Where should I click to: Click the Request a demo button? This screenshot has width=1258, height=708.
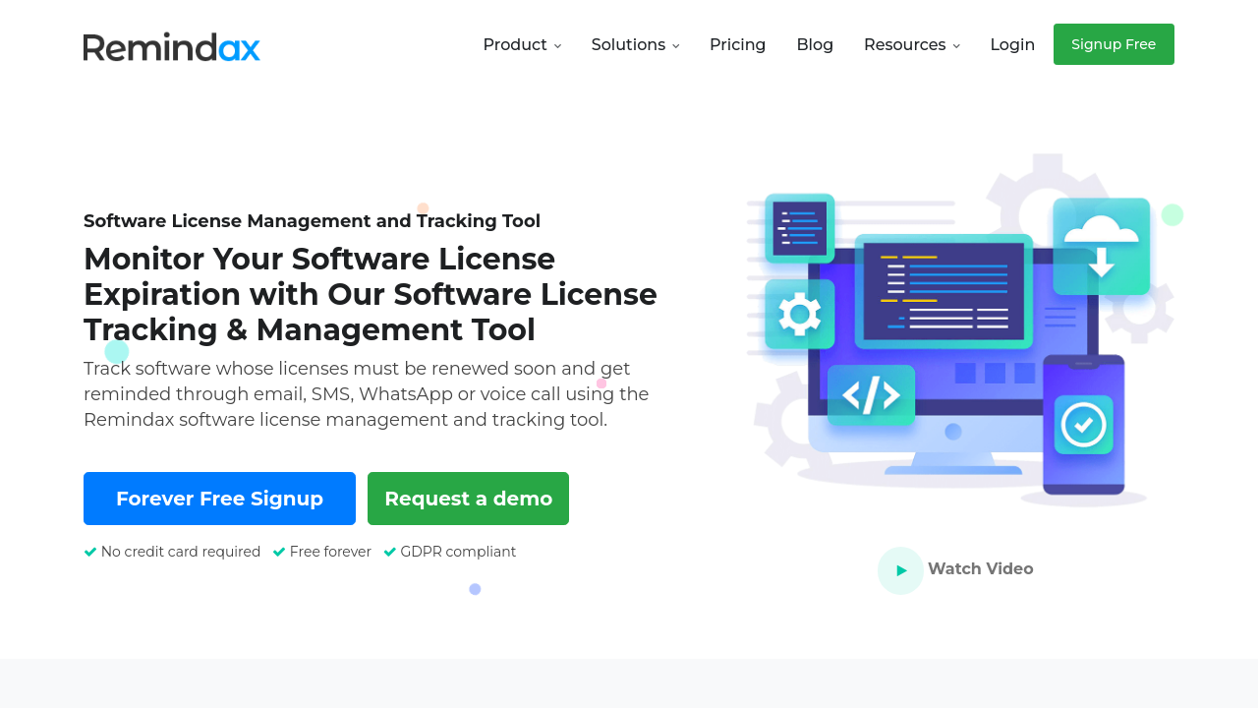(468, 499)
